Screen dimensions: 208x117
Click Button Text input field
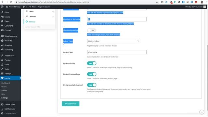click(x=117, y=52)
